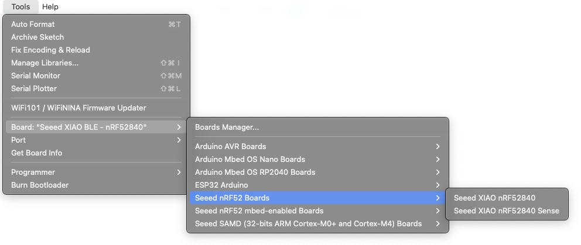The width and height of the screenshot is (581, 245).
Task: Select Seeed XIAO nRF52840 board
Action: pos(507,198)
